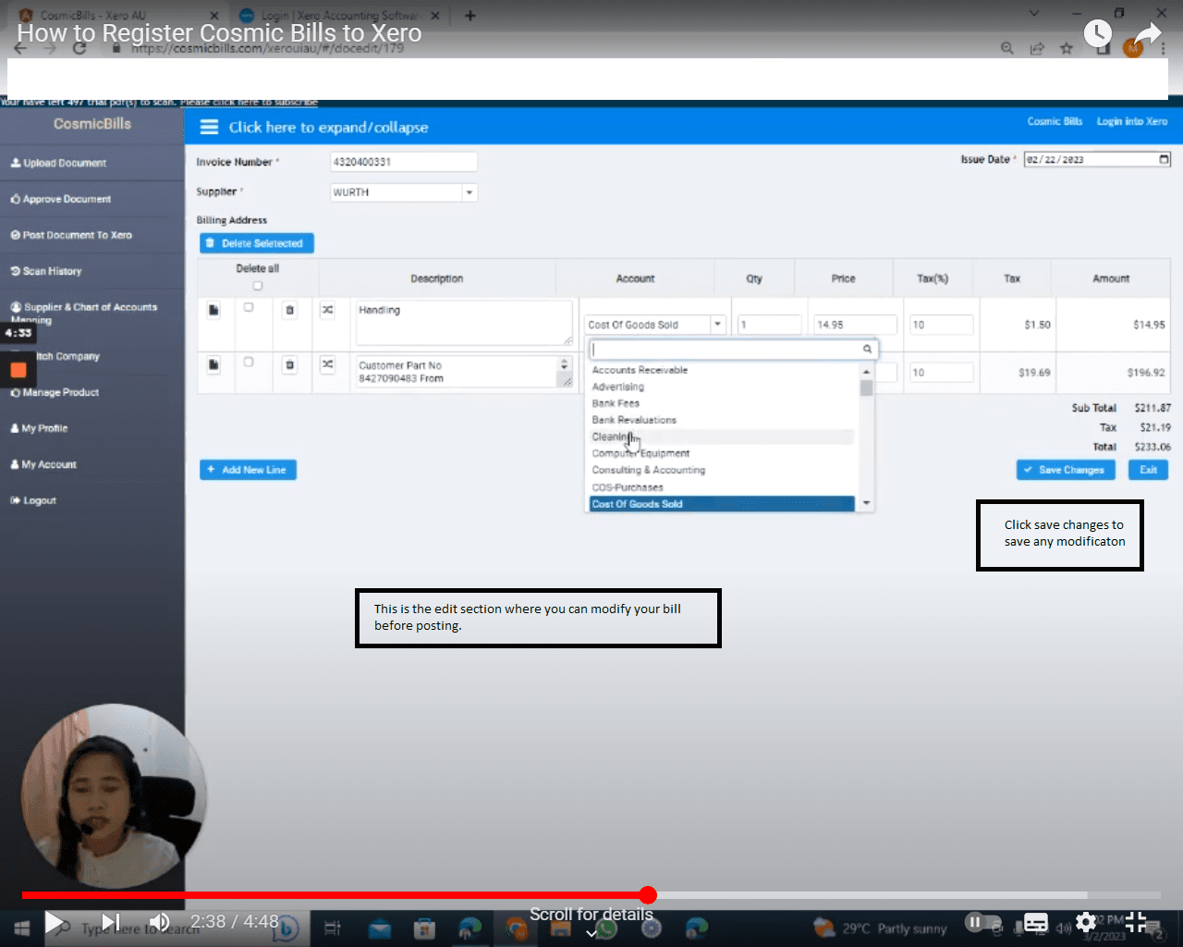Screen dimensions: 1183x947
Task: Click the browser zoom magnifier icon
Action: pos(1007,48)
